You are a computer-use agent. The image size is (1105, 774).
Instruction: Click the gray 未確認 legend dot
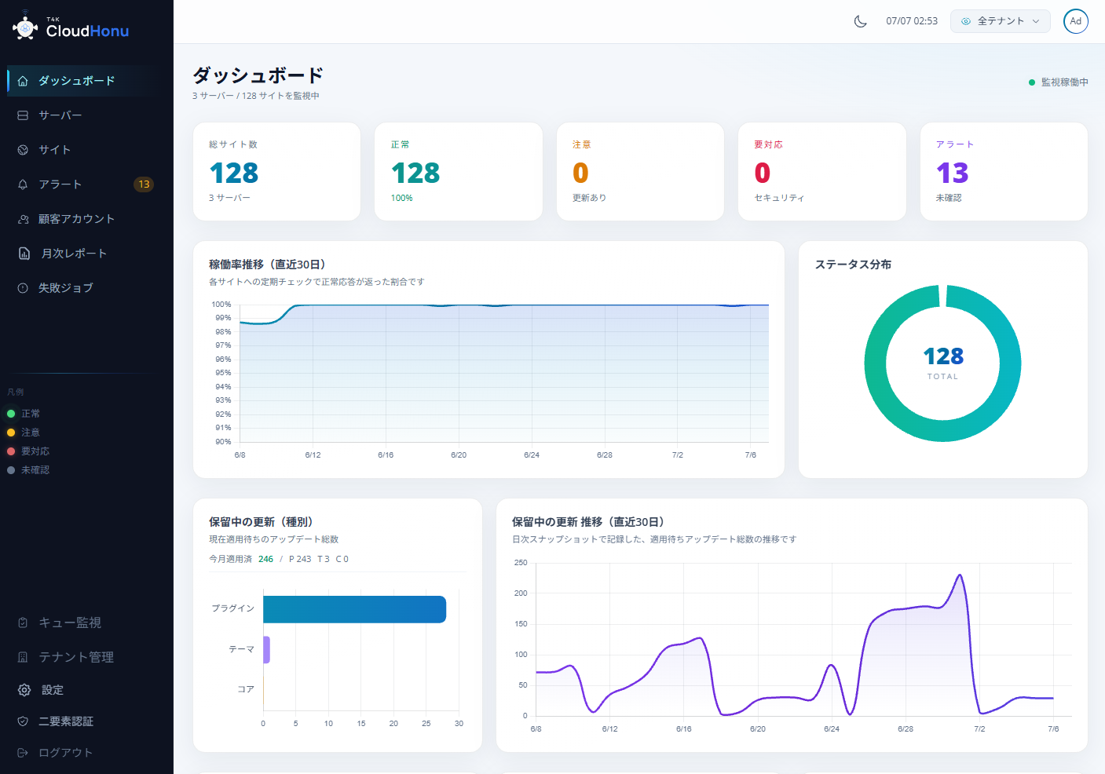11,470
